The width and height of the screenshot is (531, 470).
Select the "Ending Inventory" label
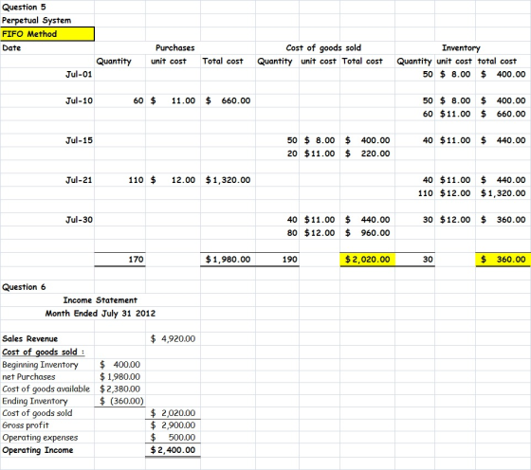pos(35,401)
